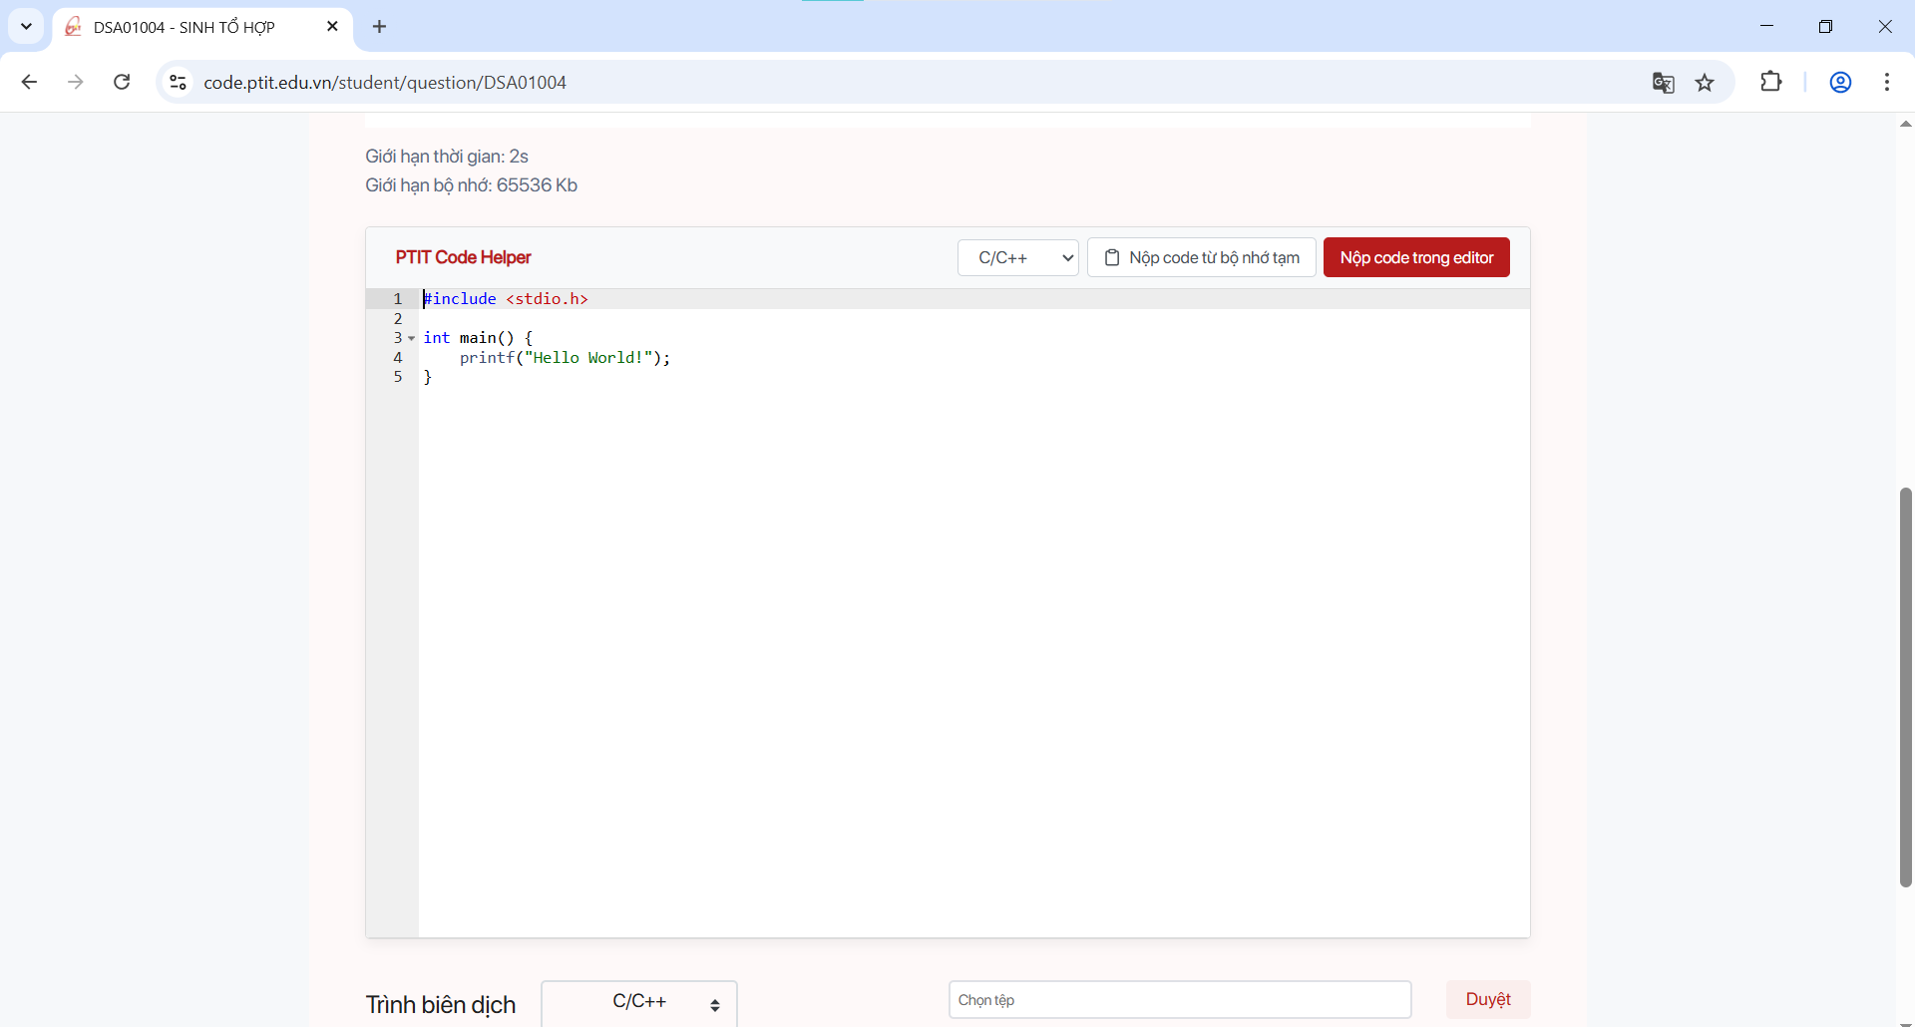Open the browser extensions puzzle icon
Screen dimensions: 1915x1027
click(1771, 83)
